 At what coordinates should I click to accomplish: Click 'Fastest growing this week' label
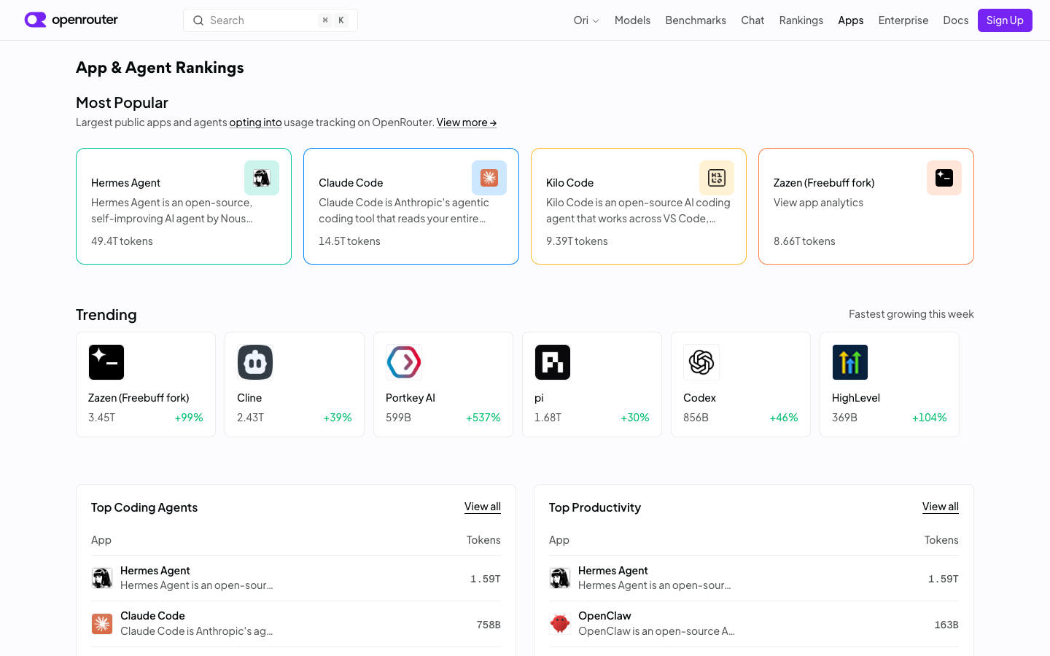click(x=911, y=314)
